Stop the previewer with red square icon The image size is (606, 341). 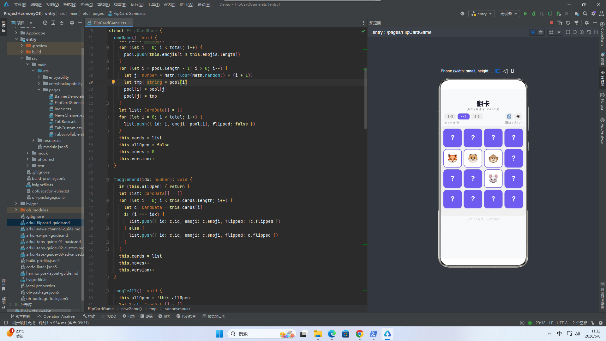(x=552, y=23)
